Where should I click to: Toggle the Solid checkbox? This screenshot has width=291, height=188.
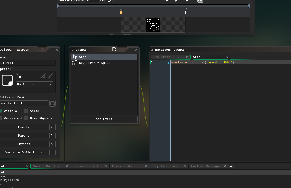point(26,111)
